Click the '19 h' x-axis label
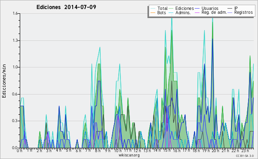The height and width of the screenshot is (159, 258). [206, 150]
